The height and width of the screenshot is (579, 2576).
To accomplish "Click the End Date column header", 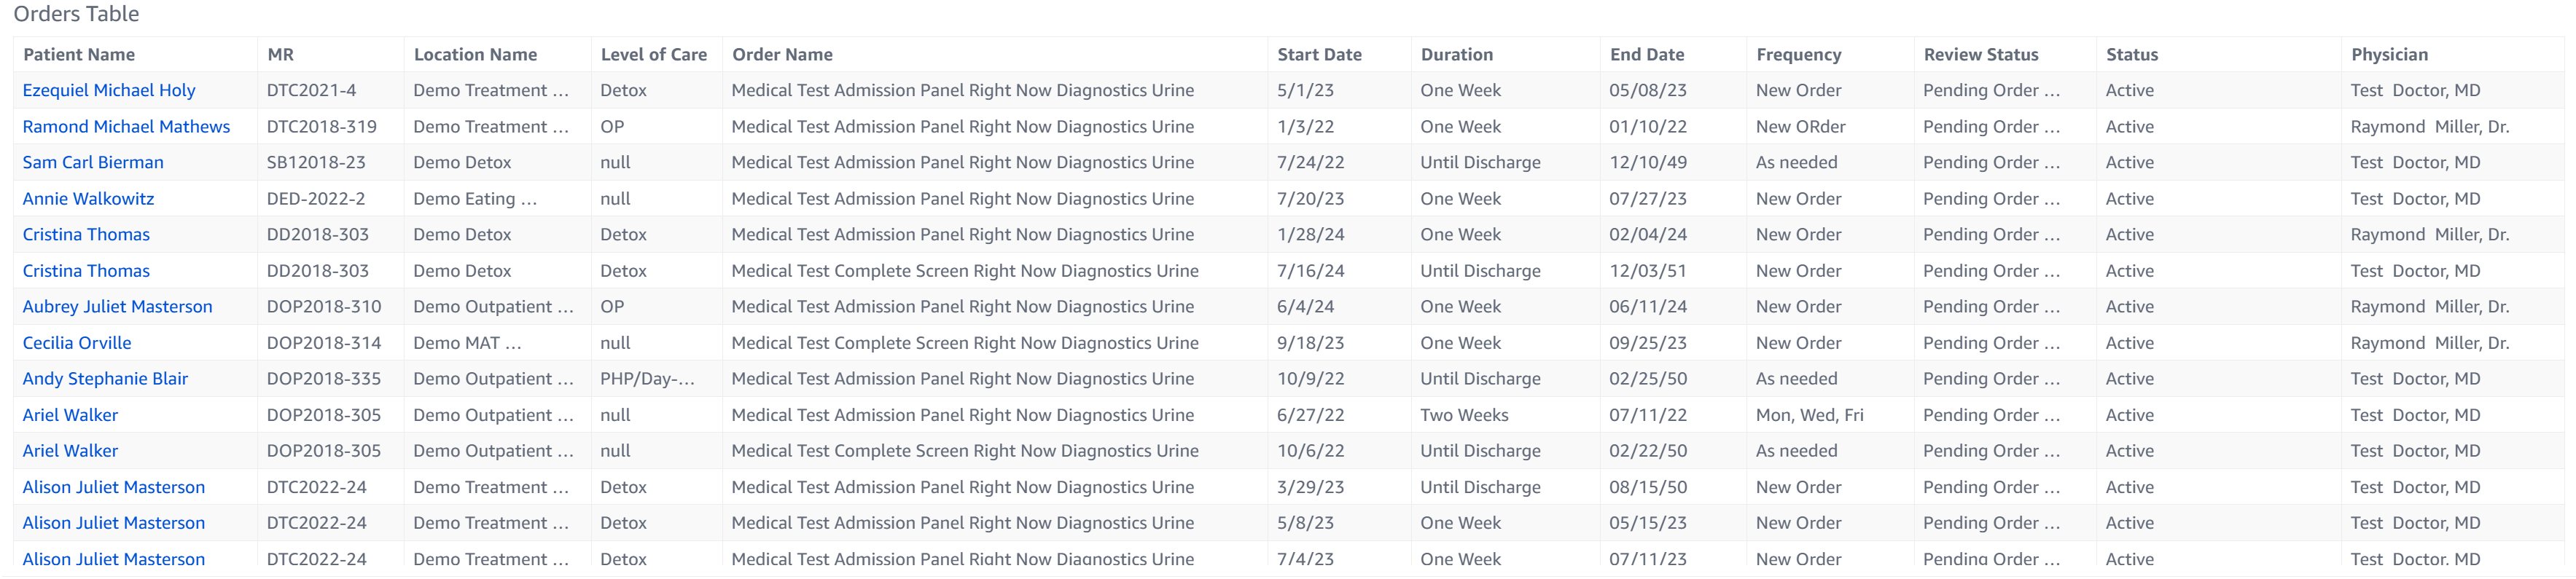I will [x=1646, y=55].
